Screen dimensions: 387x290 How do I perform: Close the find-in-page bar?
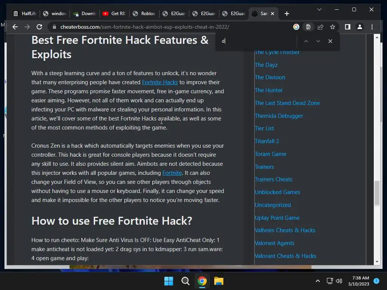tap(330, 41)
